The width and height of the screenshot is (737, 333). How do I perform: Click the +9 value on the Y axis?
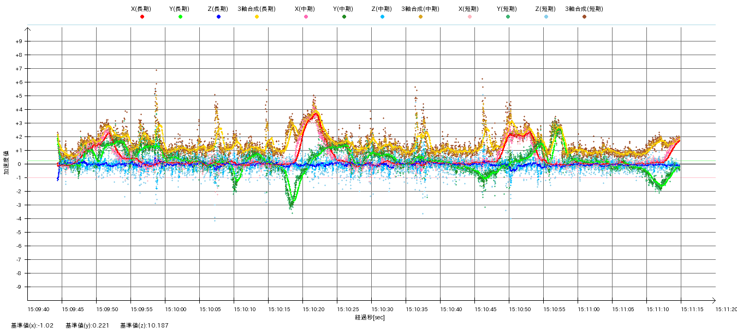[x=19, y=41]
